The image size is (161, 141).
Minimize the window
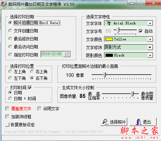point(132,3)
